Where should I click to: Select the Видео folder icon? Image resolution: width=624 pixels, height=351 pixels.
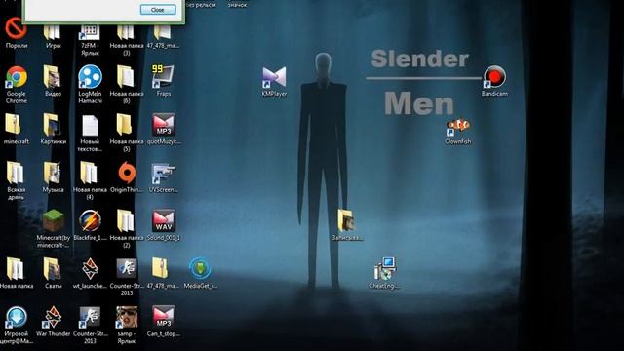(x=53, y=77)
